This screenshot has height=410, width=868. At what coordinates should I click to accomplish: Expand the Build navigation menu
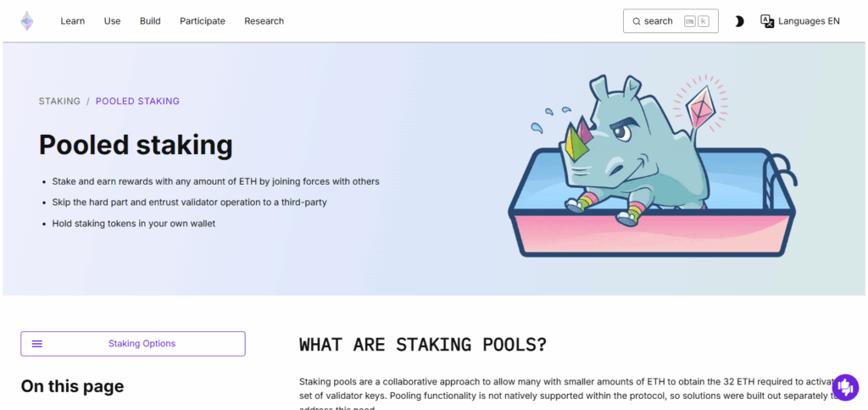[x=150, y=21]
